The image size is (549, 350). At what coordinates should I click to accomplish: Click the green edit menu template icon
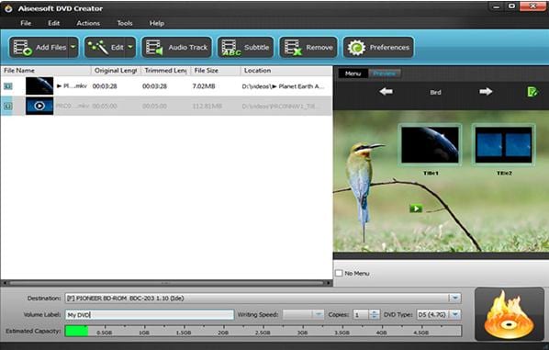(x=532, y=92)
